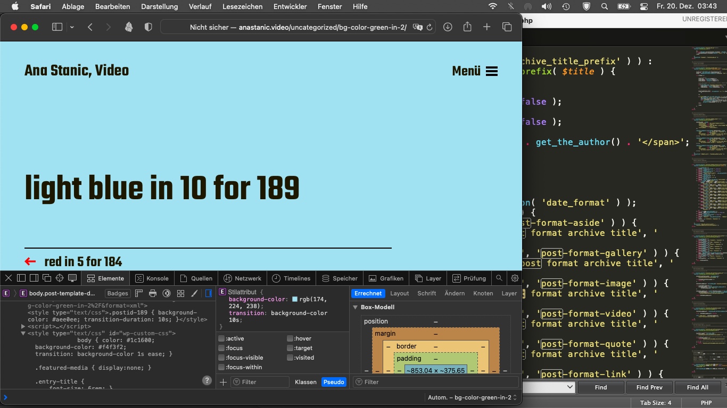Select the Errechnet sidebar tab

point(368,293)
